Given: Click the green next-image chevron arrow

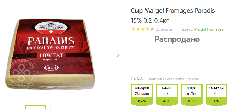Looking at the screenshot, I should [118, 55].
